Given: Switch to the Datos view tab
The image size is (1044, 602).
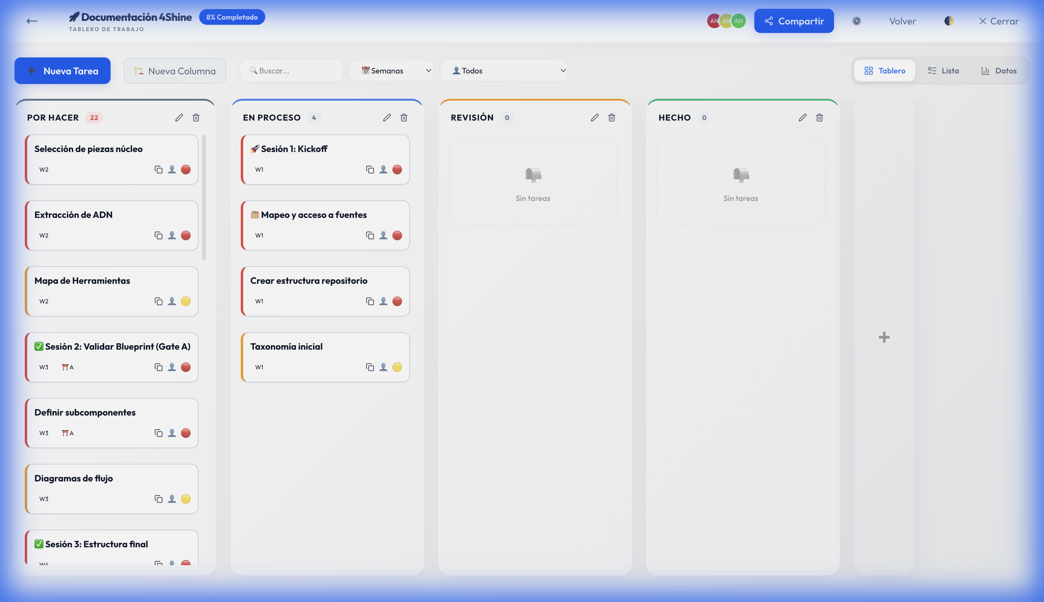Looking at the screenshot, I should pyautogui.click(x=1000, y=70).
